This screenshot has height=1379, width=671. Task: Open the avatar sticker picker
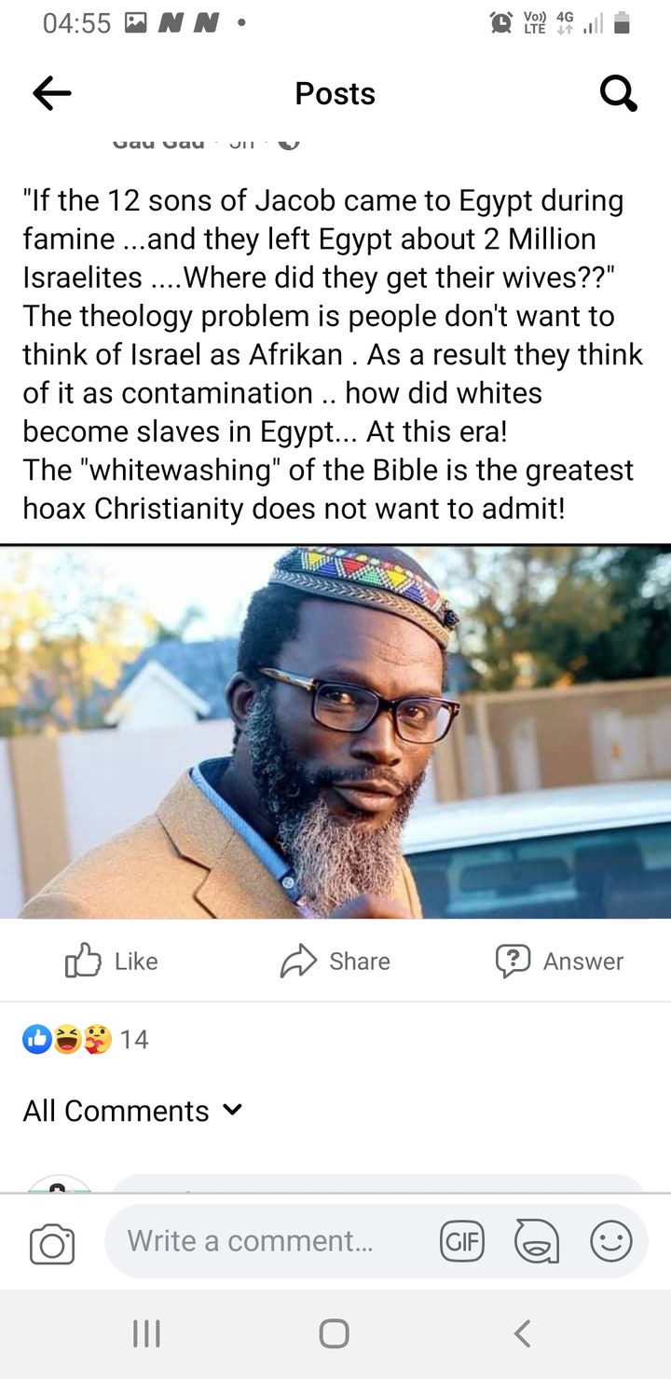[537, 1241]
